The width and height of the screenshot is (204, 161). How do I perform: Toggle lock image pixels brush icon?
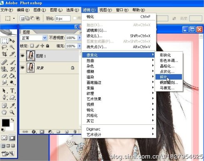point(37,46)
